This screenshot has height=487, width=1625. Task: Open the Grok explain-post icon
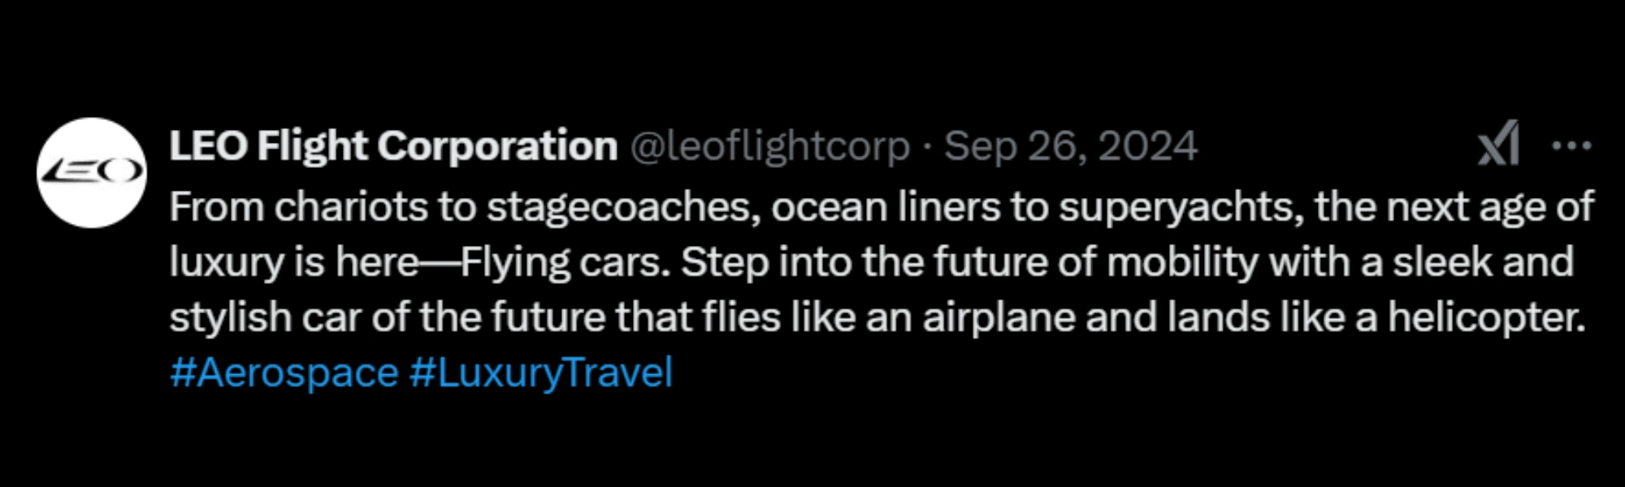click(1497, 144)
